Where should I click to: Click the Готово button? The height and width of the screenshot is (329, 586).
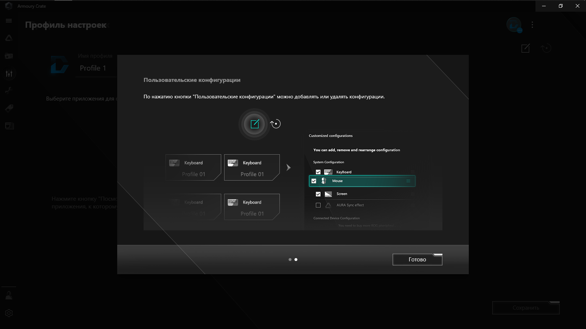pos(417,260)
